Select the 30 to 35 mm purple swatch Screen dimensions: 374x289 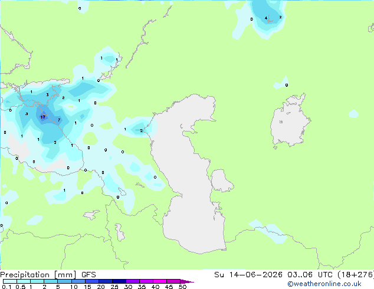click(132, 281)
